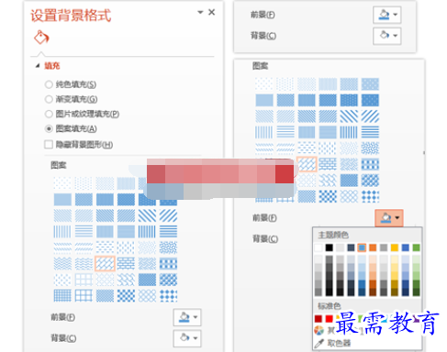
Task: Pick the highlighted blue theme color swatch
Action: tap(362, 247)
